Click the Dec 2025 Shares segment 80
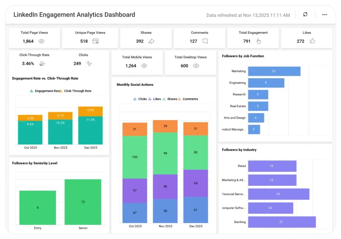The height and width of the screenshot is (239, 341). pyautogui.click(x=196, y=152)
